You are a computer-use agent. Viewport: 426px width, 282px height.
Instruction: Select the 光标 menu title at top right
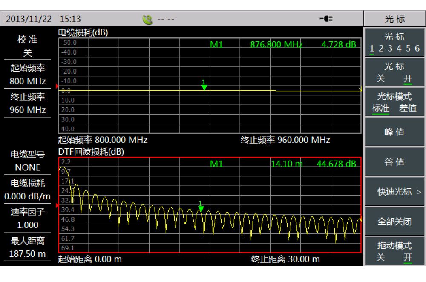394,19
